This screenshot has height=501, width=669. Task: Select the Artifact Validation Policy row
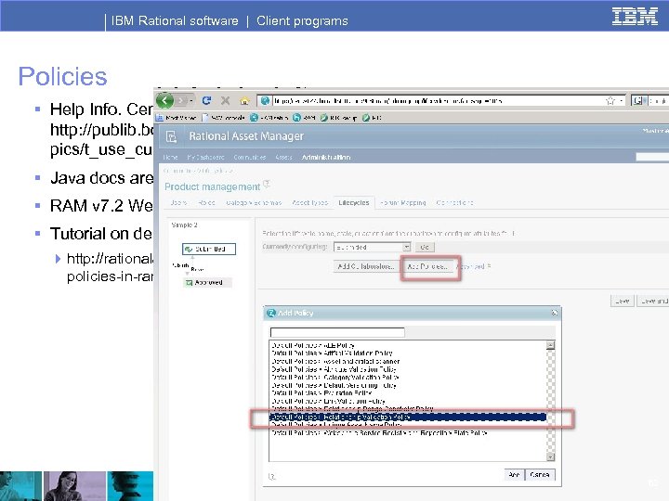coord(408,353)
